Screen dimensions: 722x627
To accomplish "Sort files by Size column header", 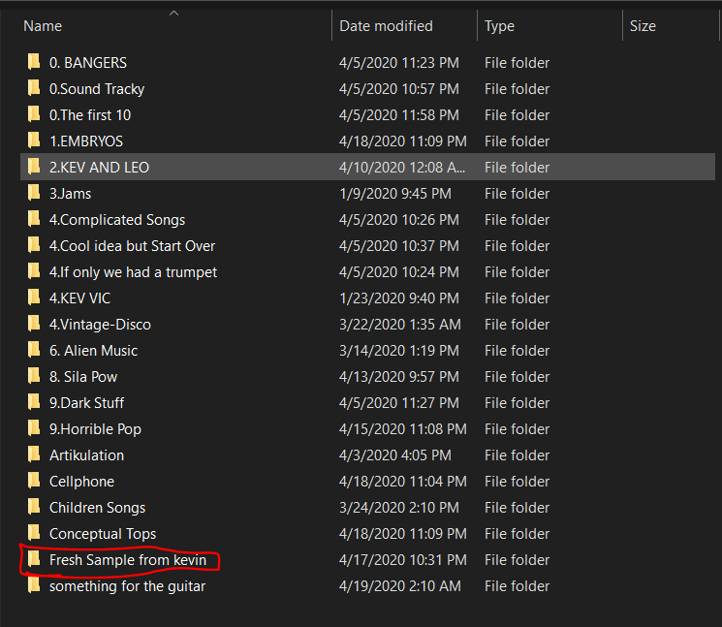I will [x=643, y=26].
